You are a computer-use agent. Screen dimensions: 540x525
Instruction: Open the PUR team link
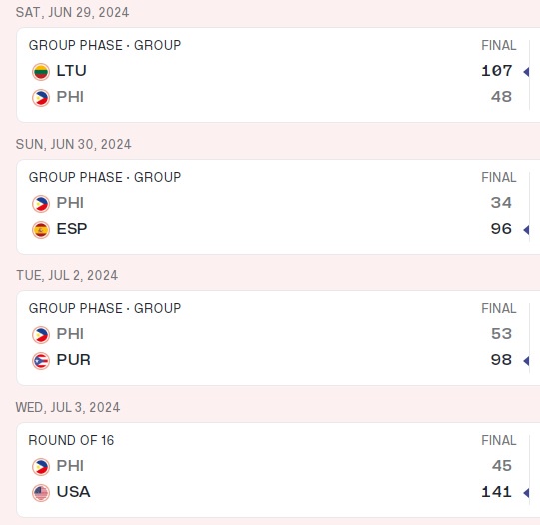73,360
